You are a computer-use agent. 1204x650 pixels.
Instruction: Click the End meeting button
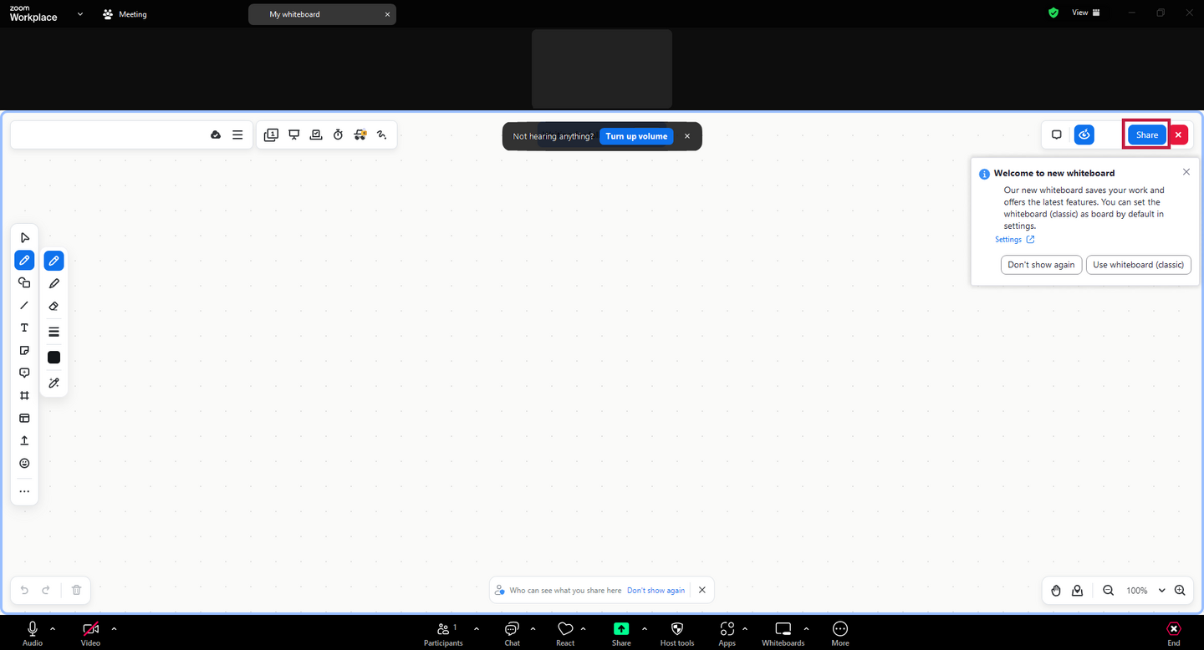tap(1174, 633)
